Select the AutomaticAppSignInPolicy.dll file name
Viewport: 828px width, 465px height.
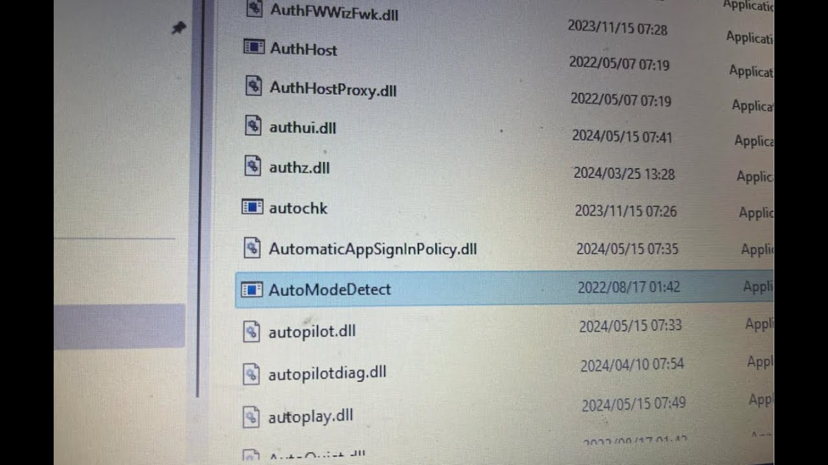(373, 249)
